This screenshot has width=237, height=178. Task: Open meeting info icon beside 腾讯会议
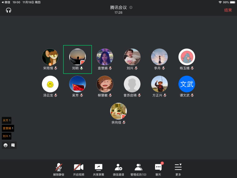131,7
